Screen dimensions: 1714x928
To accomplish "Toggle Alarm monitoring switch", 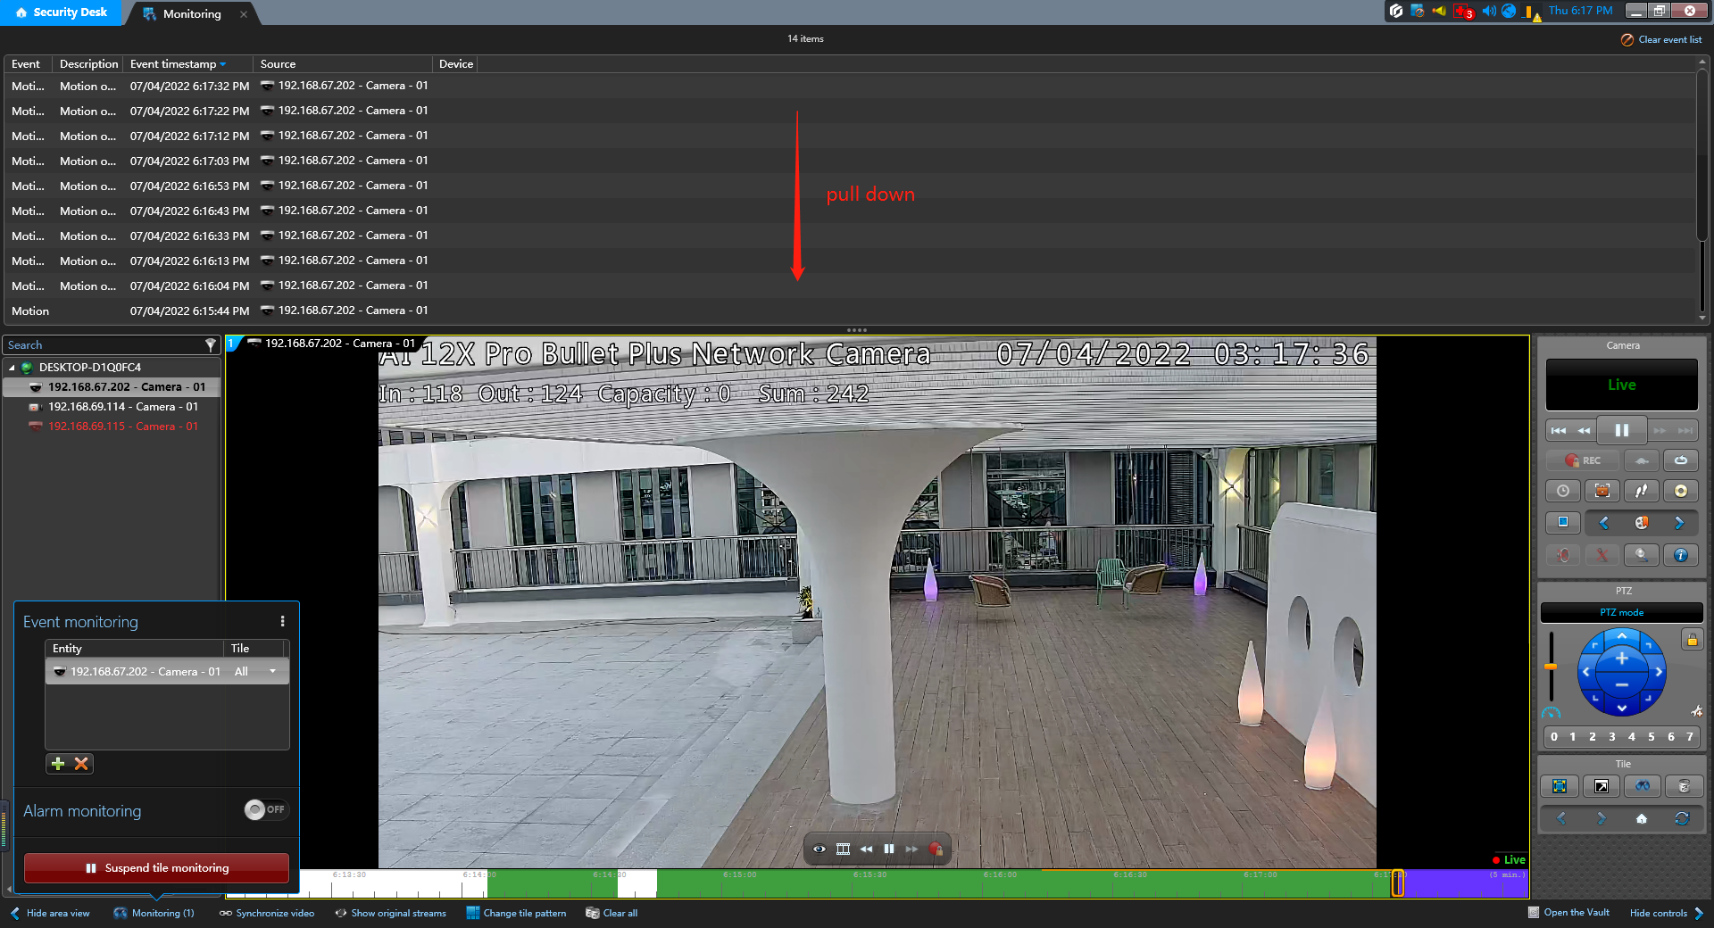I will (266, 809).
